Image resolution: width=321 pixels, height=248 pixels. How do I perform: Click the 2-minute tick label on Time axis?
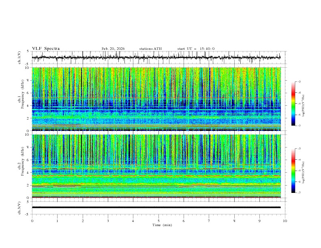tap(83, 221)
